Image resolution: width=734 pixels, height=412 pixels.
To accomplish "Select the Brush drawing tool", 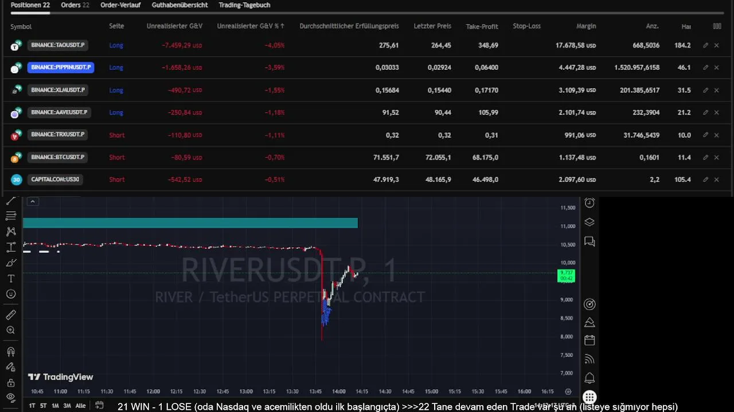I will click(11, 263).
